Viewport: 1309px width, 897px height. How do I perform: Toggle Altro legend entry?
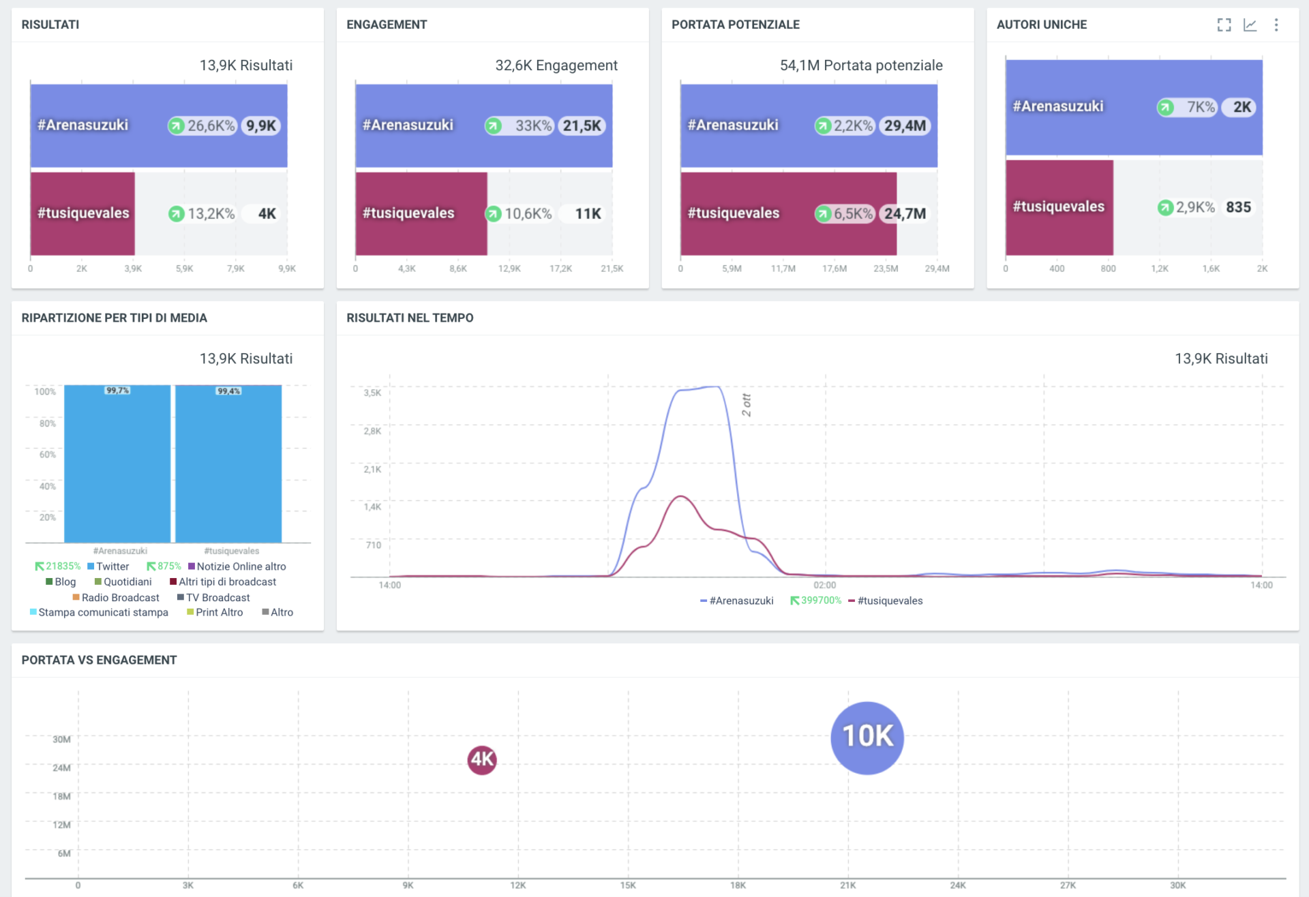(277, 613)
